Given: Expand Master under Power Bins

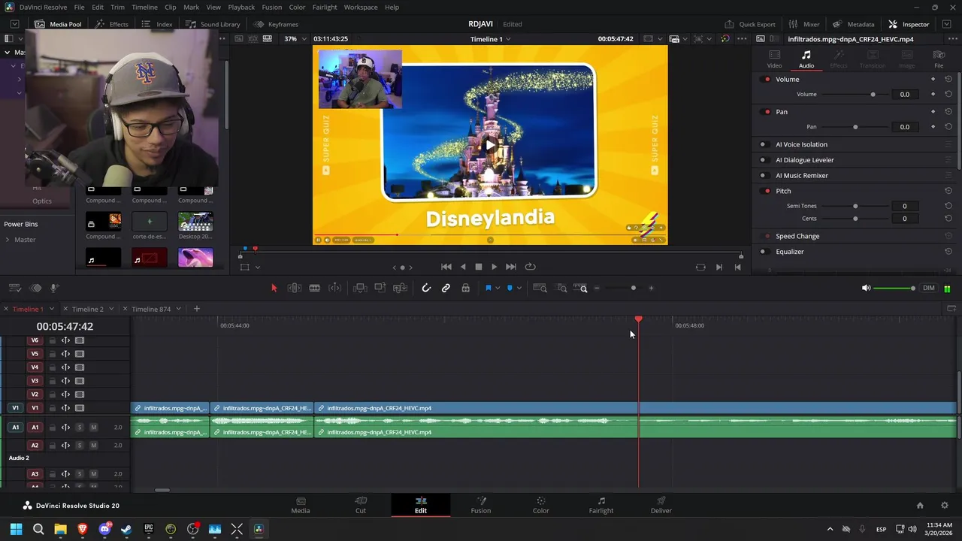Looking at the screenshot, I should [x=8, y=240].
